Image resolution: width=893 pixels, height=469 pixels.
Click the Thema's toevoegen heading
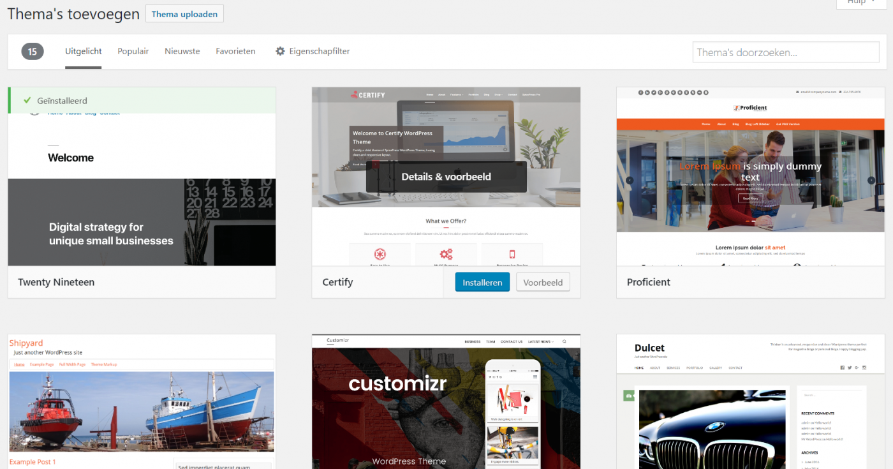pos(73,14)
